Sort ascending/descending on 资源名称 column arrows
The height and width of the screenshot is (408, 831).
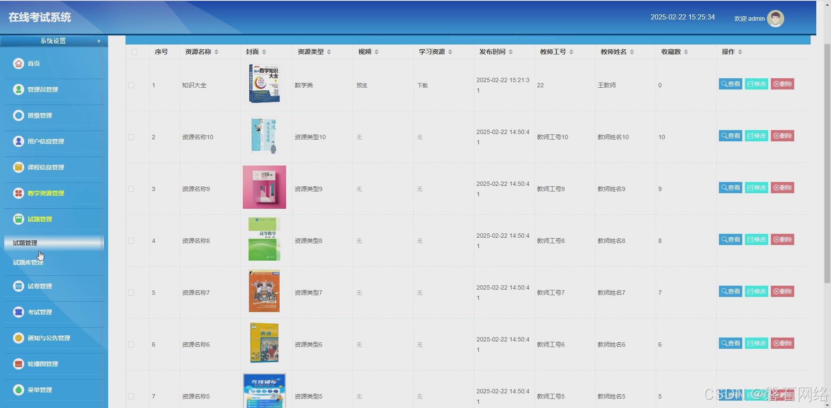click(x=216, y=52)
